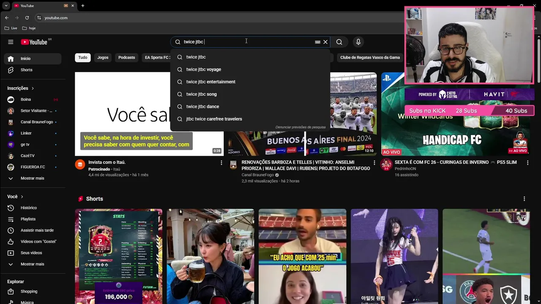Select the EA Sports FC filter chip

click(156, 57)
